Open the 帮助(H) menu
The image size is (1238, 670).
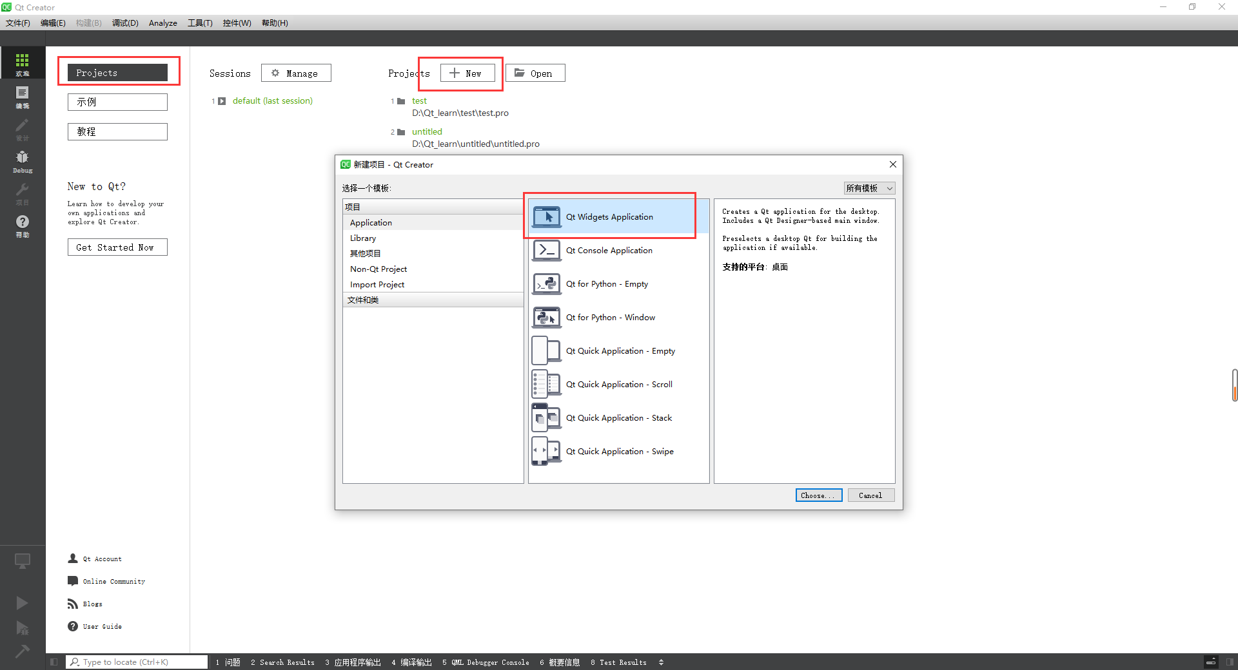(275, 23)
